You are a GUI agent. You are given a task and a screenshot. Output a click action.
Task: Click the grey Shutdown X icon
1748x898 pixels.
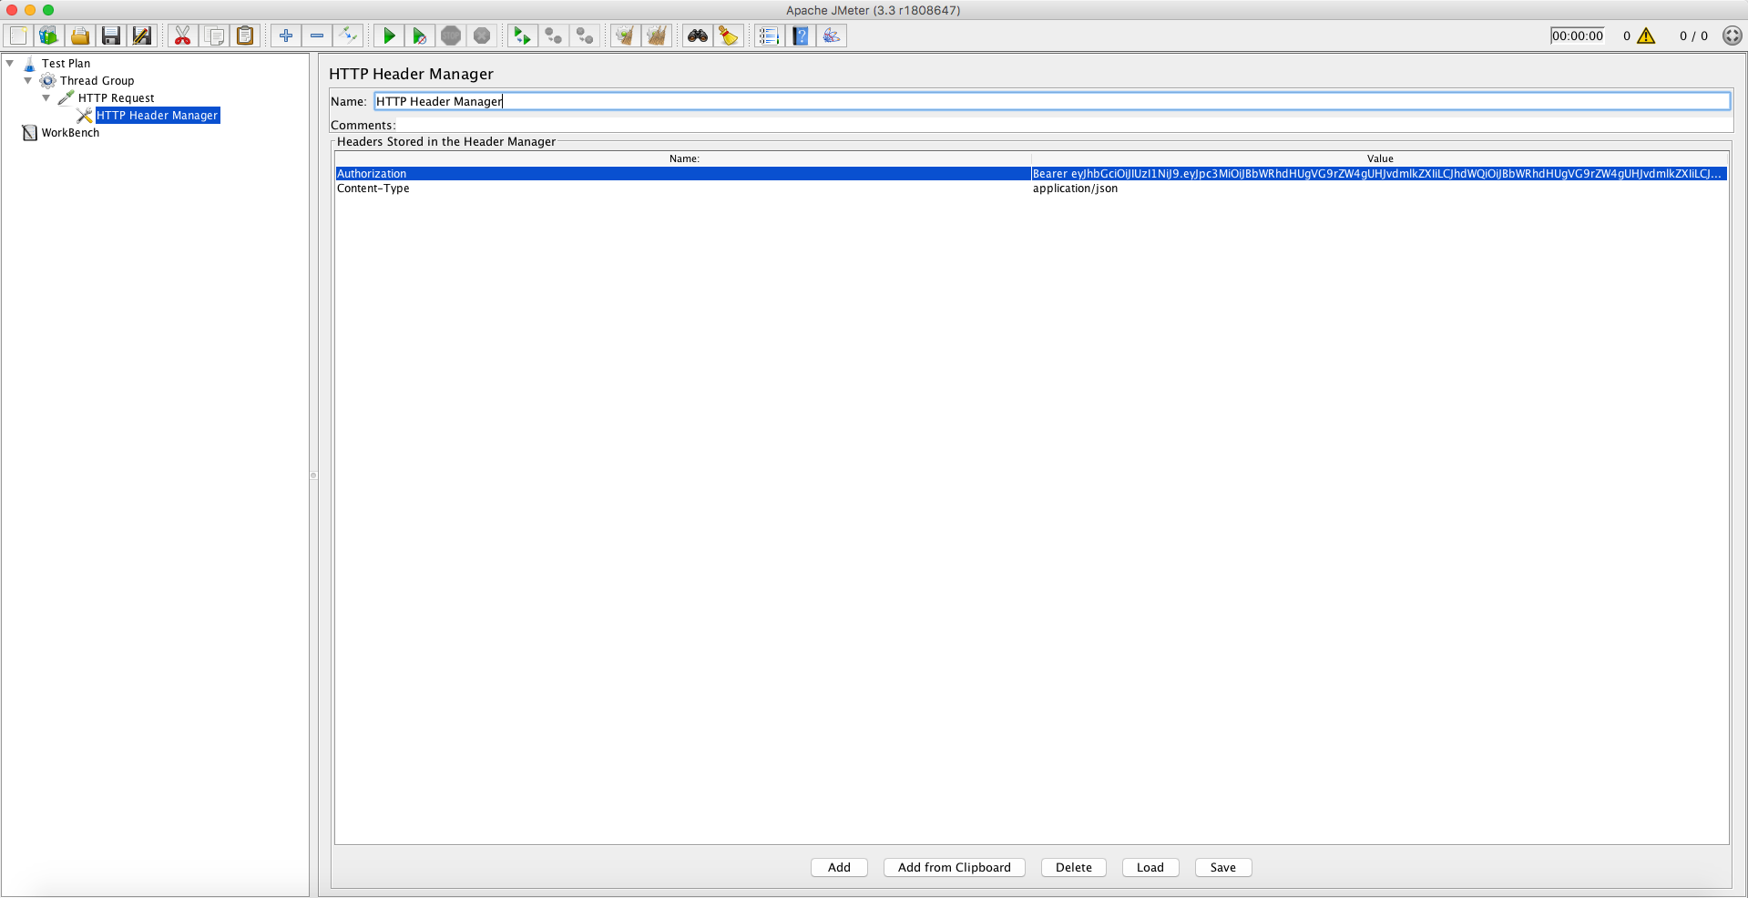[x=482, y=36]
